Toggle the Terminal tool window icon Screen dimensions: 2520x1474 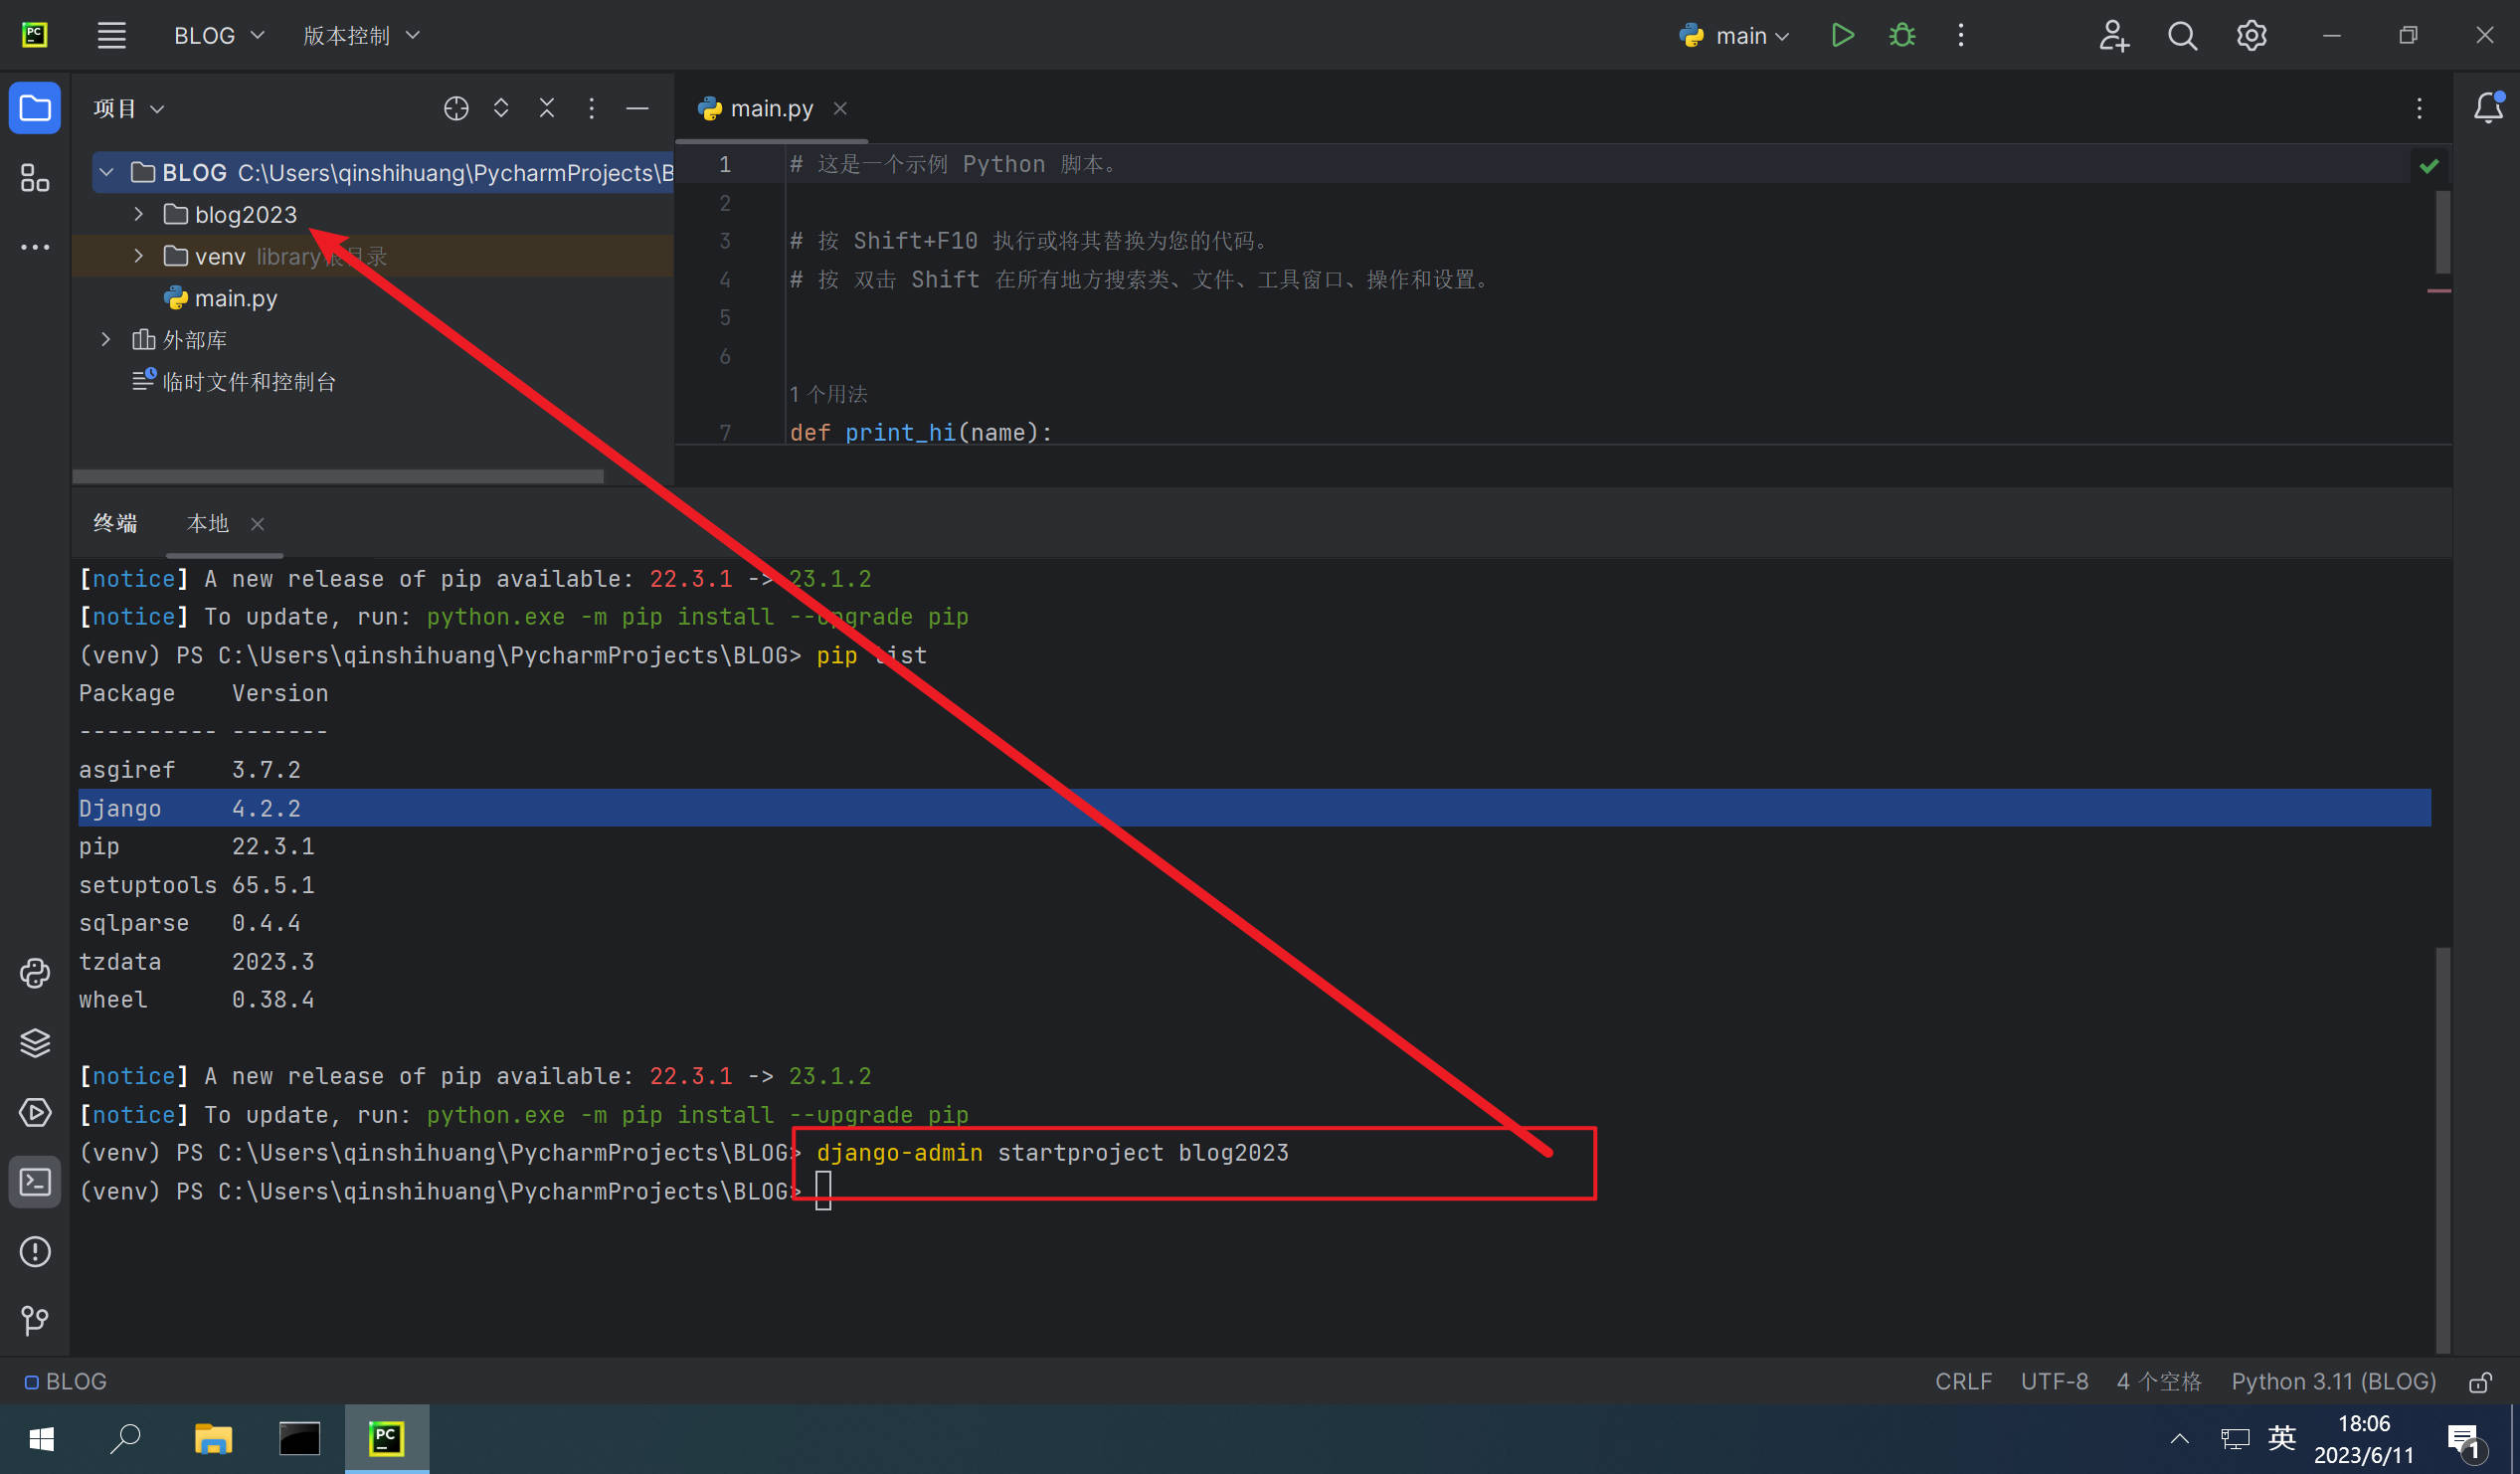(x=35, y=1182)
